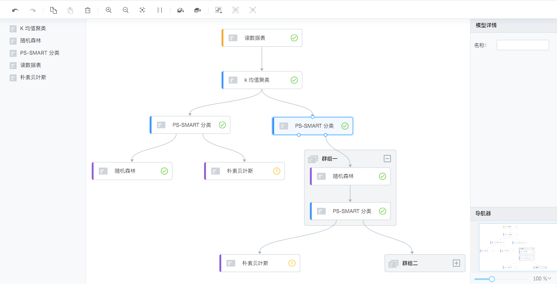Zoom in on the canvas
The height and width of the screenshot is (287, 557).
point(108,10)
